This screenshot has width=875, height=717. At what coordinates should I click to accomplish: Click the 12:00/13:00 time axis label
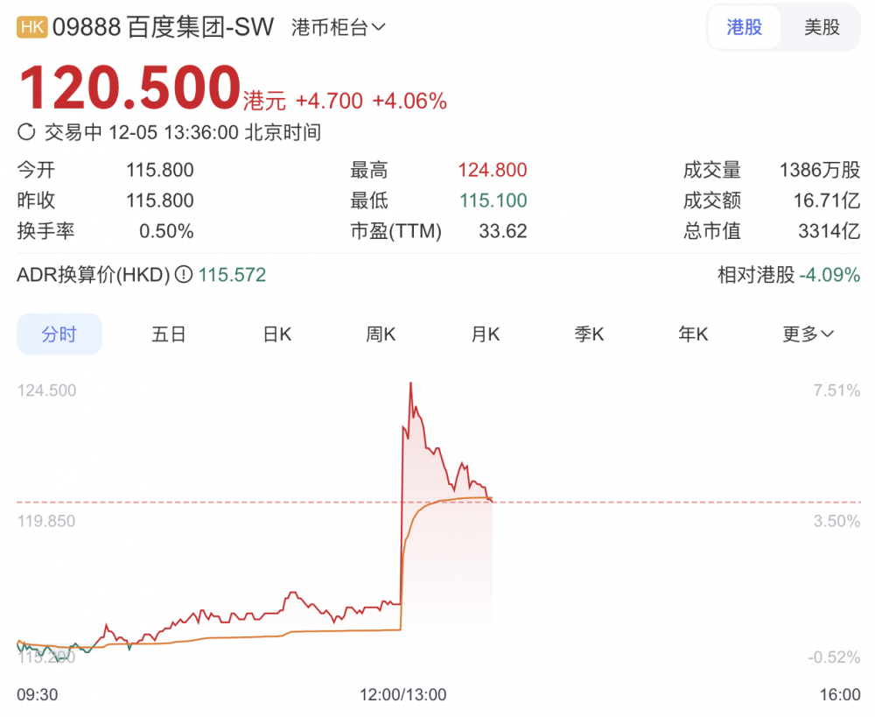coord(402,694)
